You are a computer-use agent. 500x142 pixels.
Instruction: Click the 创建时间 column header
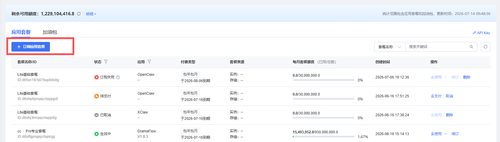pos(383,62)
